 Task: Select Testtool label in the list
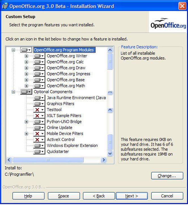tap(54, 110)
